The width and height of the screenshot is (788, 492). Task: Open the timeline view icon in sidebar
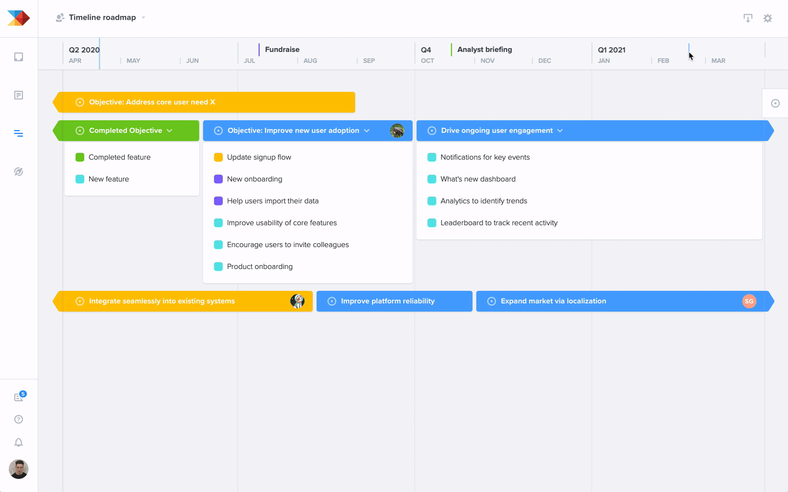coord(18,133)
